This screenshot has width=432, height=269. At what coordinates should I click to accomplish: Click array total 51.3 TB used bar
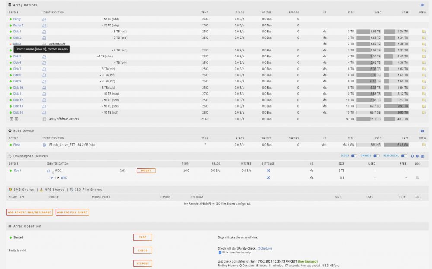point(368,119)
